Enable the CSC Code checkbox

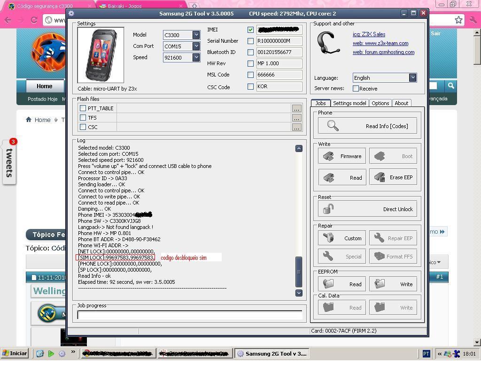pos(251,87)
